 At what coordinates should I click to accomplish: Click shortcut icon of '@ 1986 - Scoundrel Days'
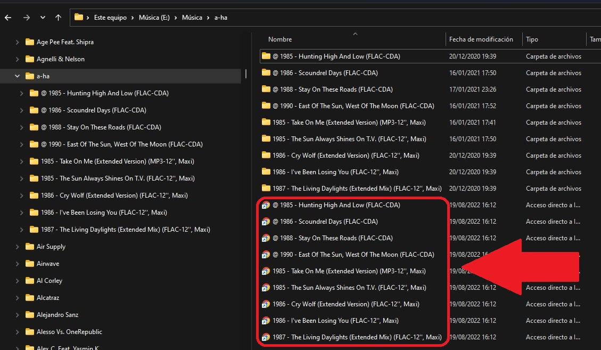pyautogui.click(x=266, y=222)
